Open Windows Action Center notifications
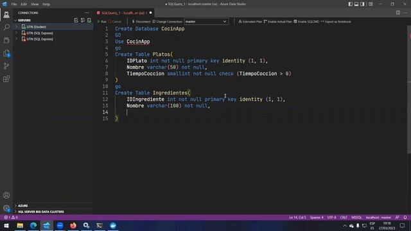The image size is (411, 231). [403, 225]
